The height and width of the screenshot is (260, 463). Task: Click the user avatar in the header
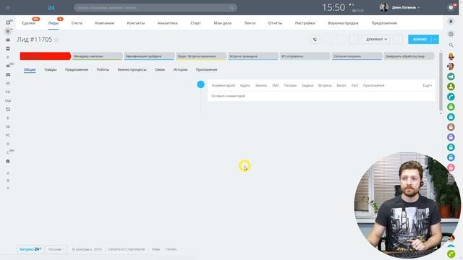pyautogui.click(x=384, y=7)
